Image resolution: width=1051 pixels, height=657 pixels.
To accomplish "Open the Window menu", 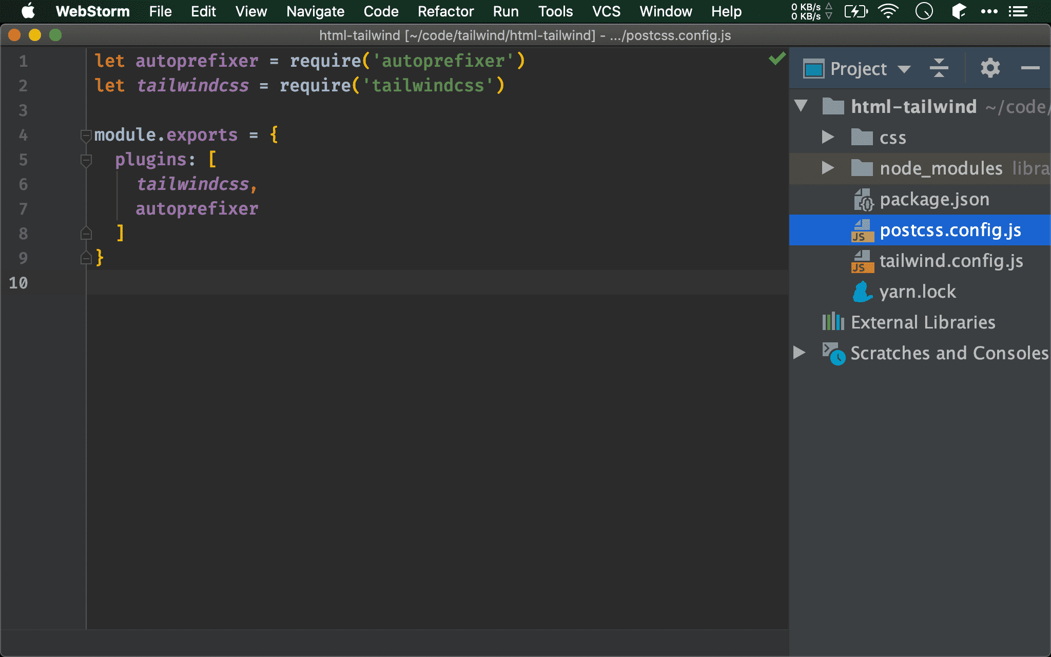I will pos(666,11).
